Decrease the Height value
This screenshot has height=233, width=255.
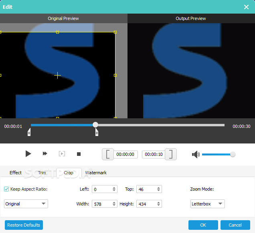(158, 205)
